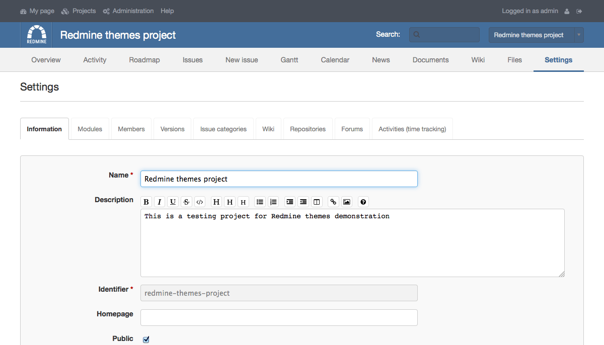
Task: Open the Activities (time tracking) tab
Action: [x=412, y=129]
